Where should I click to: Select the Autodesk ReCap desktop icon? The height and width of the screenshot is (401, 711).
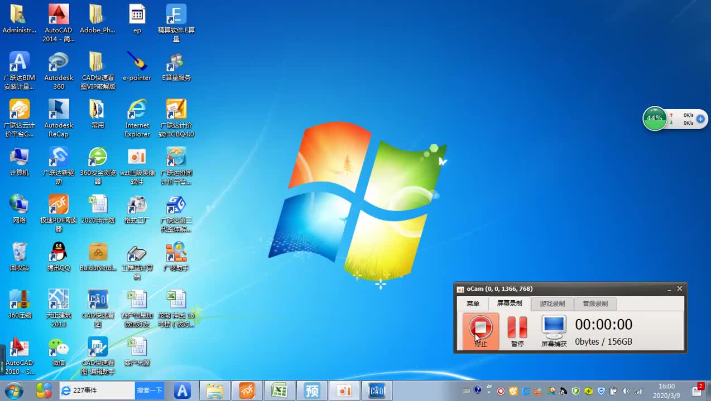59,118
